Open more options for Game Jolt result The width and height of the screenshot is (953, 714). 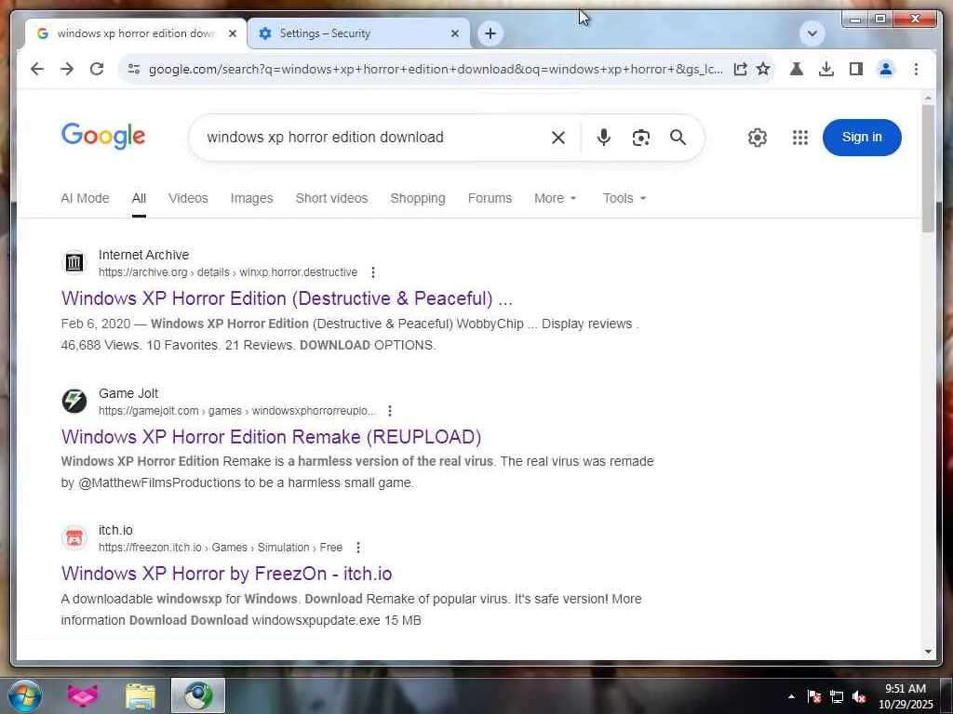pos(390,411)
